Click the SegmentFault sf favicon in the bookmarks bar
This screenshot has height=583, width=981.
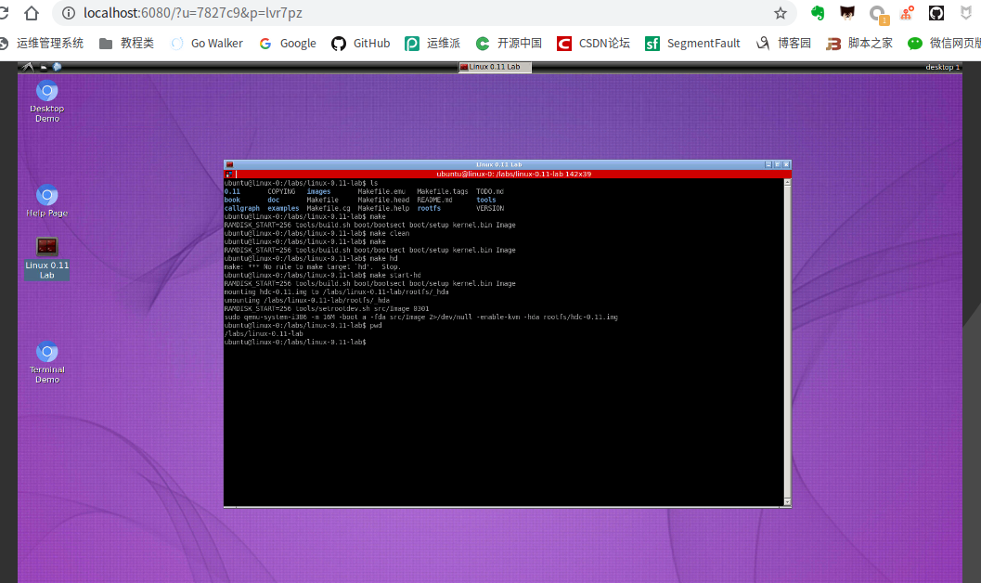tap(652, 43)
